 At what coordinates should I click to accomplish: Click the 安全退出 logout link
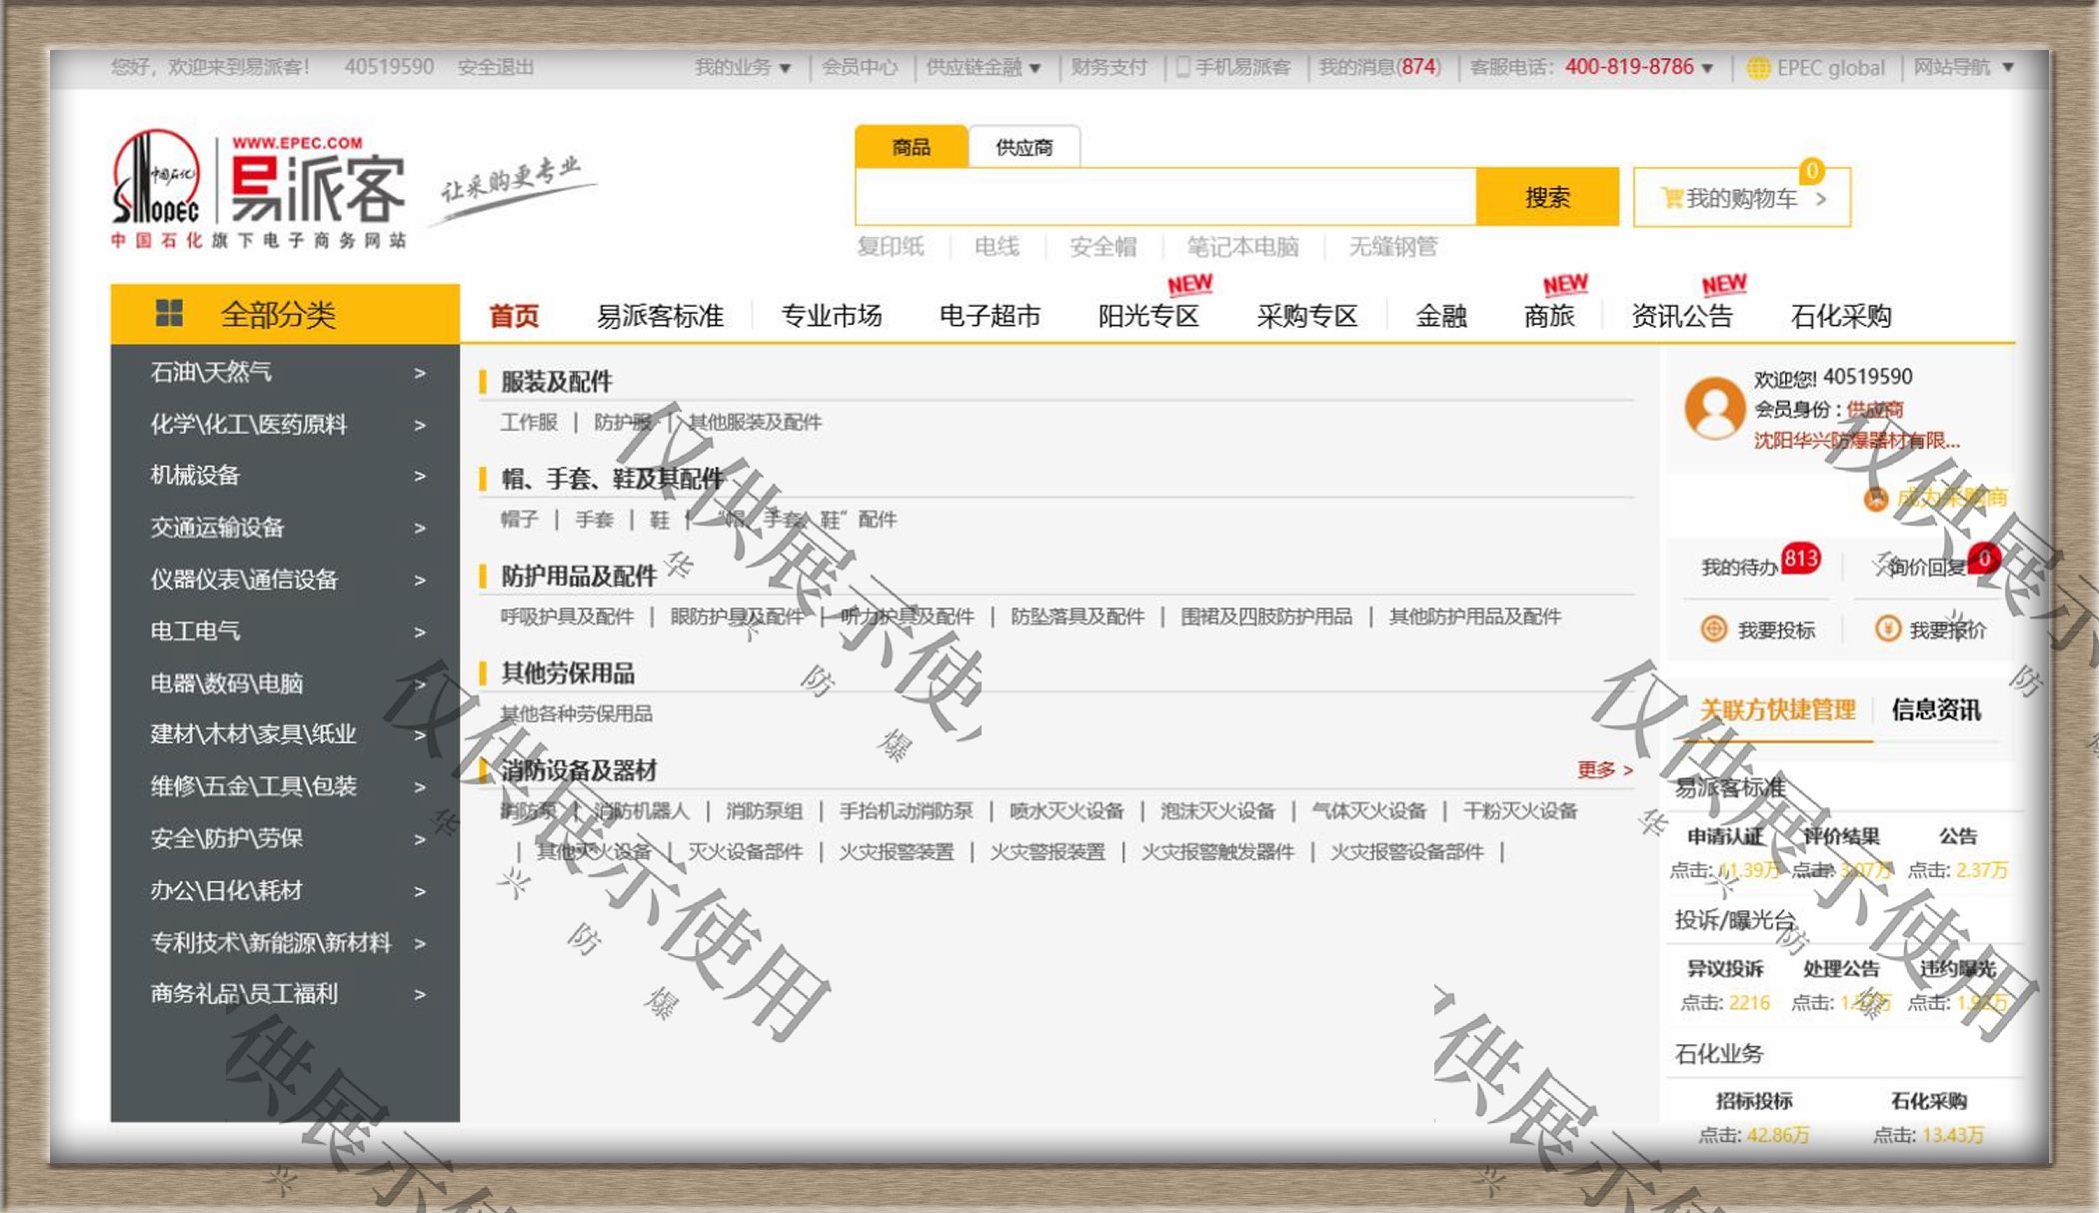496,67
